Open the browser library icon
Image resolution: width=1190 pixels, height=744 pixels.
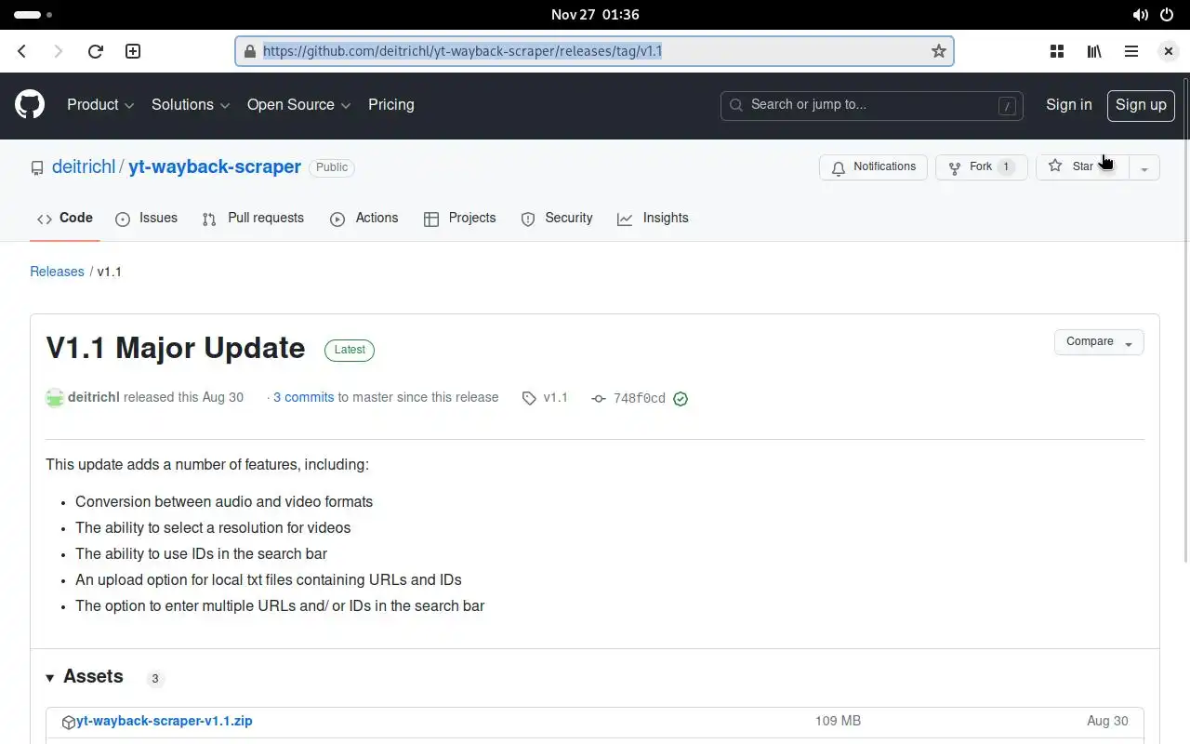(x=1094, y=51)
